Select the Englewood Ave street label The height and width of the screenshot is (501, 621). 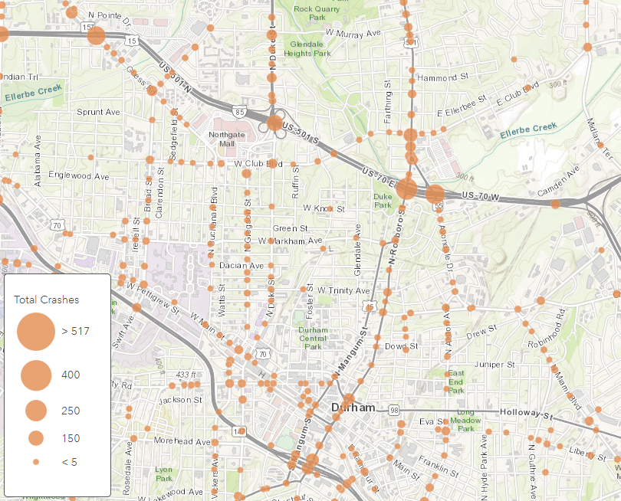pyautogui.click(x=79, y=175)
